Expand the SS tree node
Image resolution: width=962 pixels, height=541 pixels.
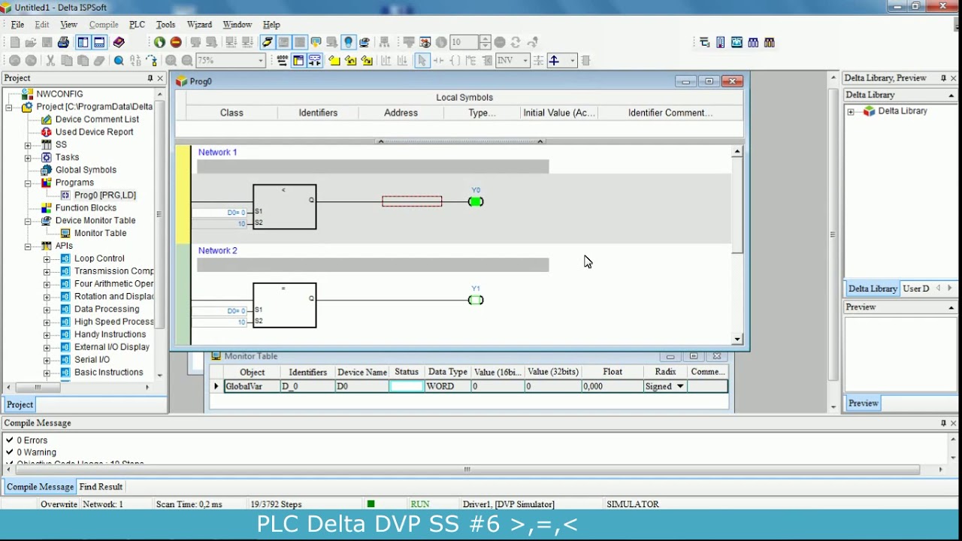28,145
